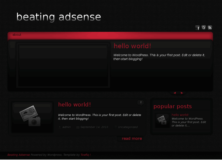Viewport: 222px width, 166px height.
Task: Open the admin author link
Action: coord(66,127)
